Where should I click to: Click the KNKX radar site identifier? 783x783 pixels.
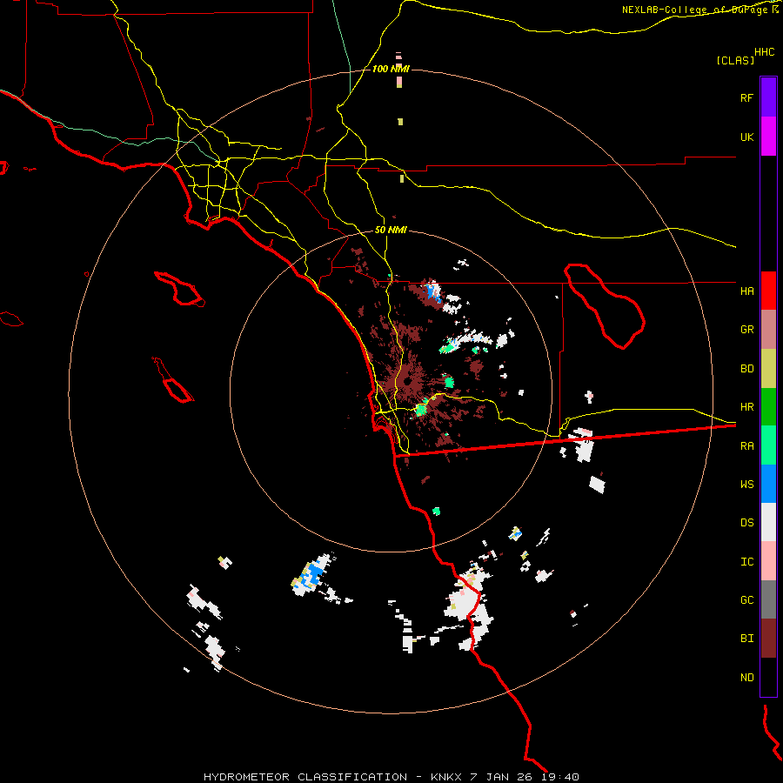point(446,777)
